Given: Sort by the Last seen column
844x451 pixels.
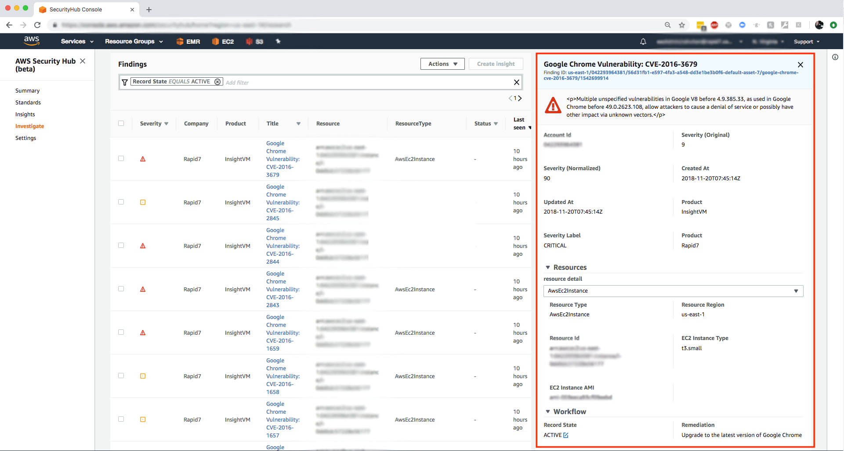Looking at the screenshot, I should 522,124.
